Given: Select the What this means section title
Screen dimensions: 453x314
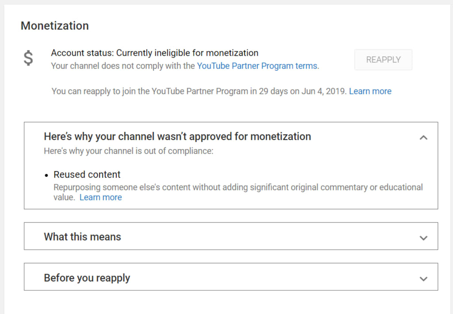Looking at the screenshot, I should (x=82, y=237).
